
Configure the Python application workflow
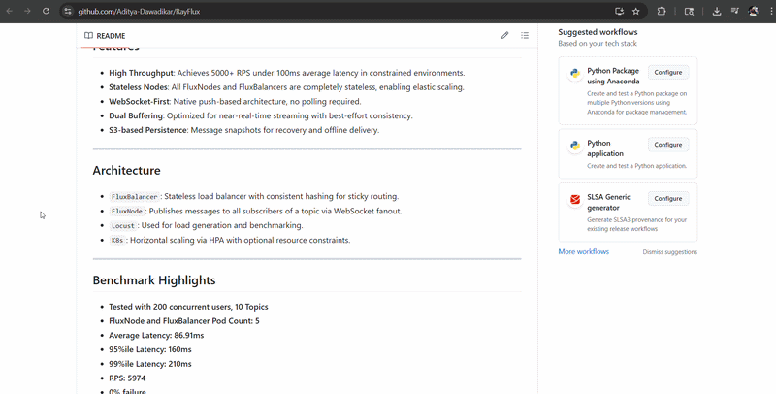pos(667,145)
